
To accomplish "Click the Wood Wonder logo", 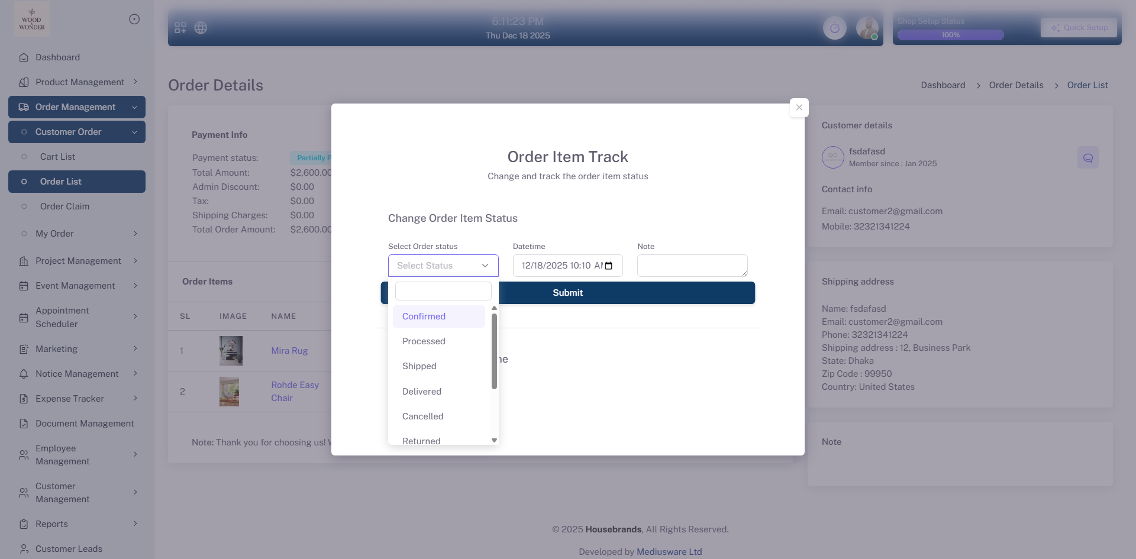I will pos(32,19).
